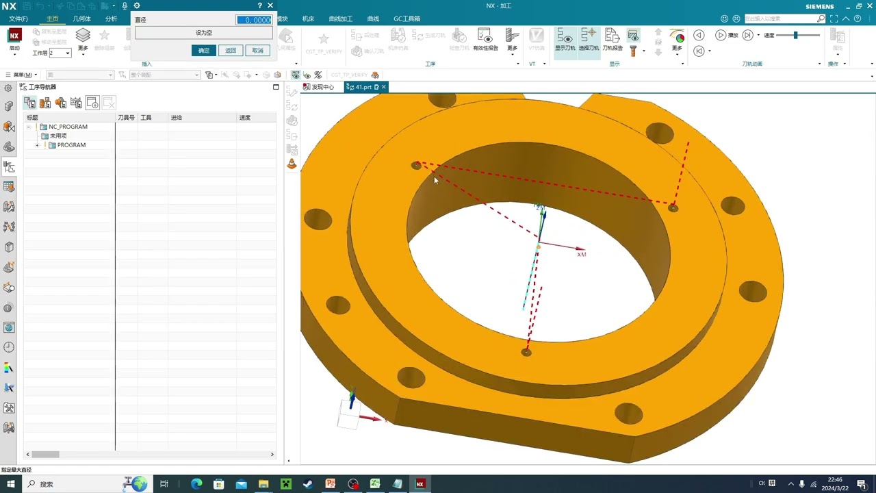Click 返回 in the 直径 dialog
The width and height of the screenshot is (876, 493).
point(231,50)
